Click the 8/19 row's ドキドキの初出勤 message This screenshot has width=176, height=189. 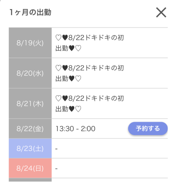point(90,43)
